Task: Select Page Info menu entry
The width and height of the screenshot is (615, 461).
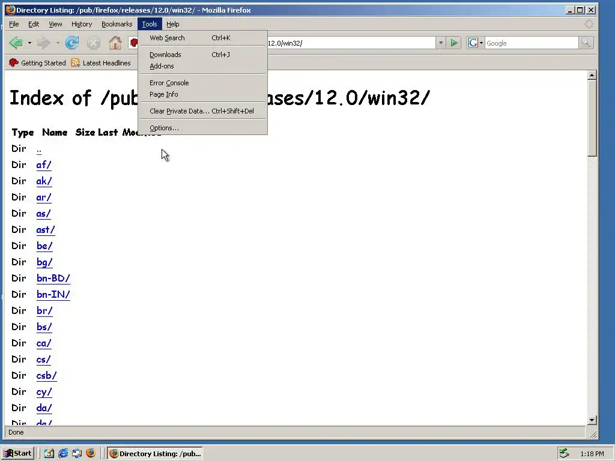Action: pyautogui.click(x=203, y=94)
